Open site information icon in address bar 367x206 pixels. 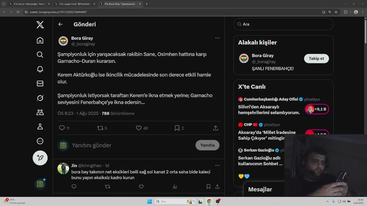click(x=26, y=12)
